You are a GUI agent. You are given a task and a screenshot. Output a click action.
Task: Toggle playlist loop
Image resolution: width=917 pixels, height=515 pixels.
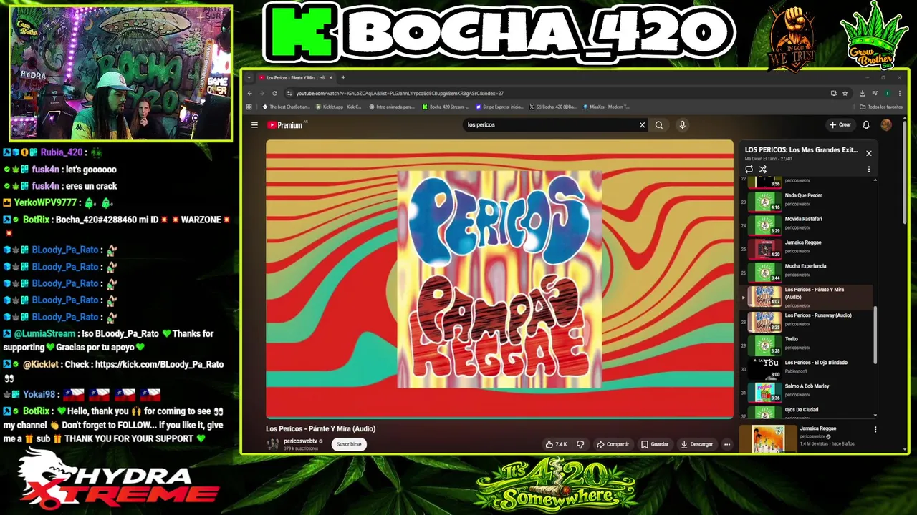click(749, 170)
